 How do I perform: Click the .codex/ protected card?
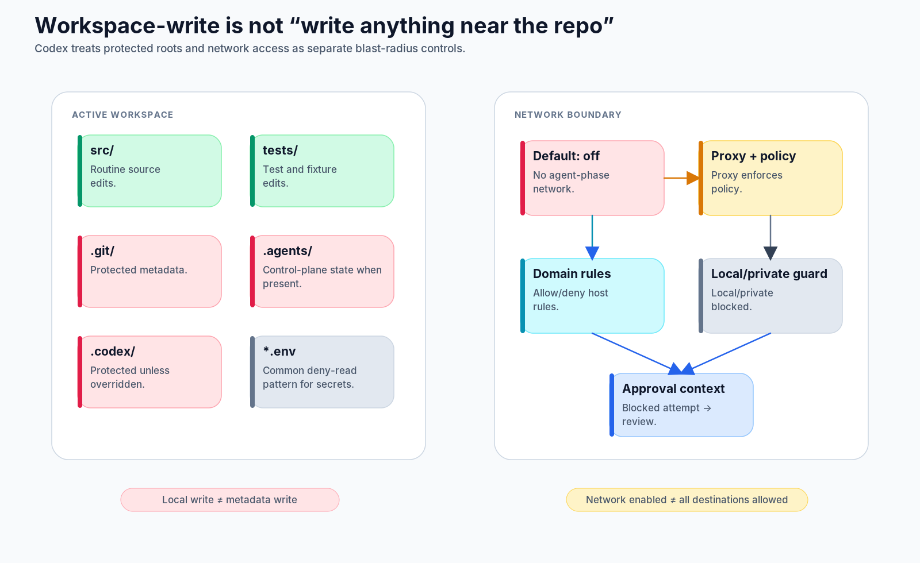coord(149,372)
